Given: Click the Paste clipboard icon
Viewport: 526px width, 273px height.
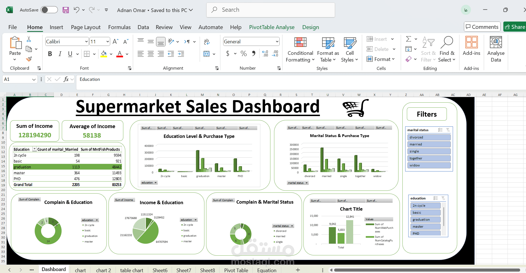Looking at the screenshot, I should (15, 43).
